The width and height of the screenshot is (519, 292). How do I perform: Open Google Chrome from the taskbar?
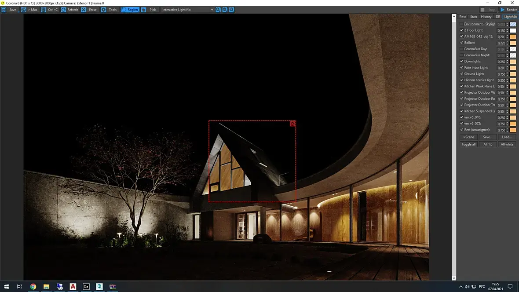pyautogui.click(x=33, y=286)
